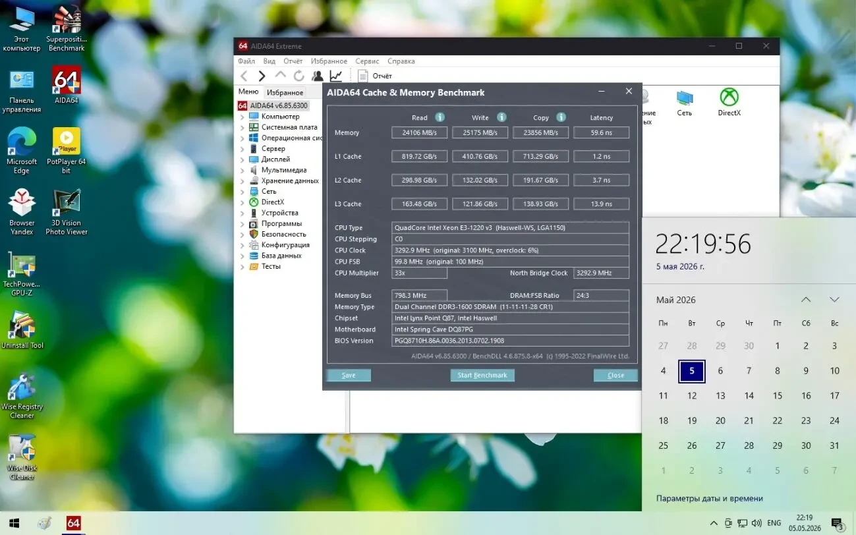Launch Microsoft Edge from desktop
This screenshot has height=535, width=856.
[x=22, y=152]
